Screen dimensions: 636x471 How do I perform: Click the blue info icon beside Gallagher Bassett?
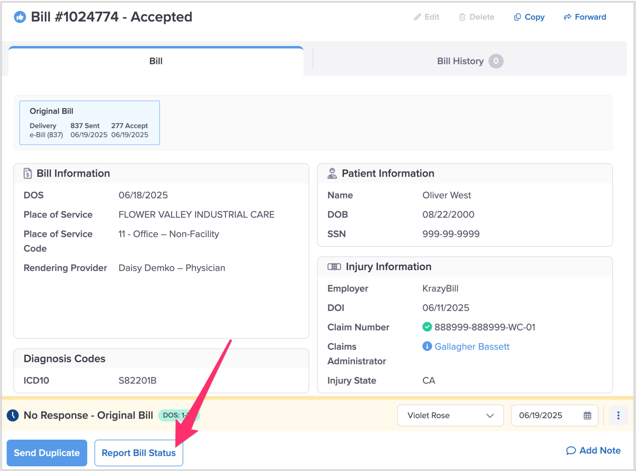point(427,346)
